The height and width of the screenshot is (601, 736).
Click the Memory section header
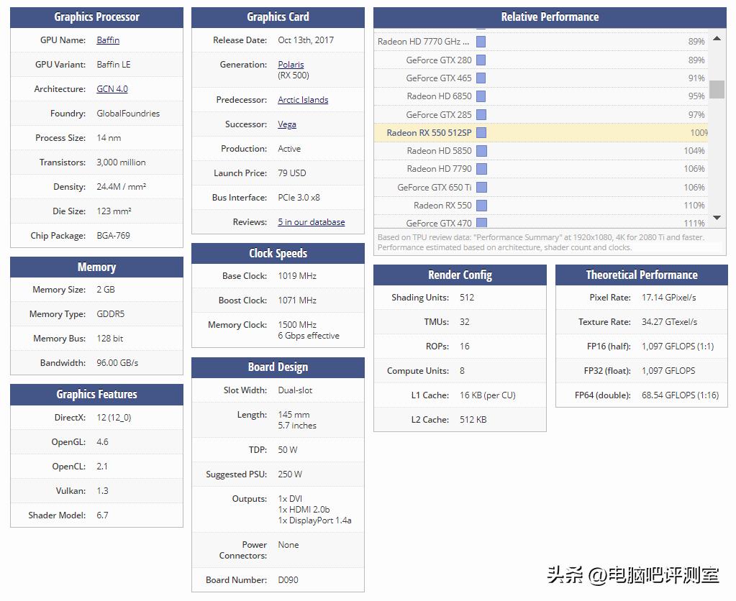tap(96, 267)
